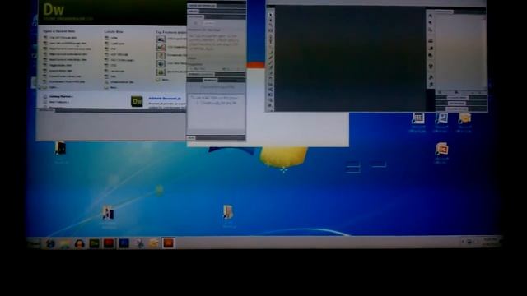Switch to the blue Photoshop taskbar icon
This screenshot has height=296, width=527.
coord(124,243)
